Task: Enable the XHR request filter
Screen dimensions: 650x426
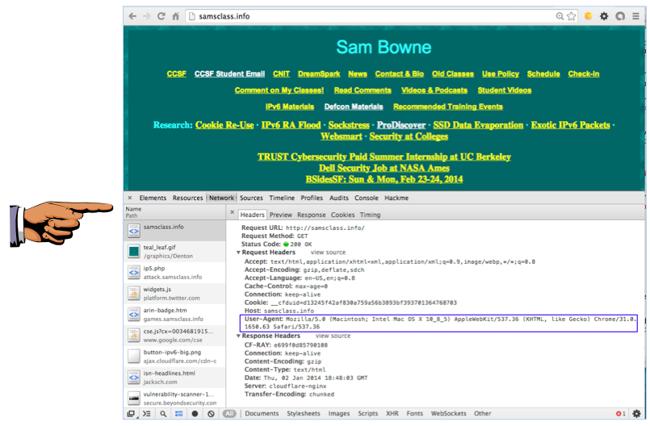Action: point(392,414)
